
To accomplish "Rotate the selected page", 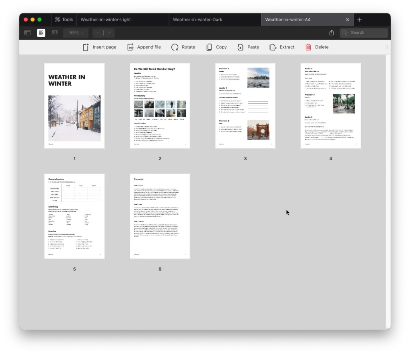I will [x=175, y=47].
